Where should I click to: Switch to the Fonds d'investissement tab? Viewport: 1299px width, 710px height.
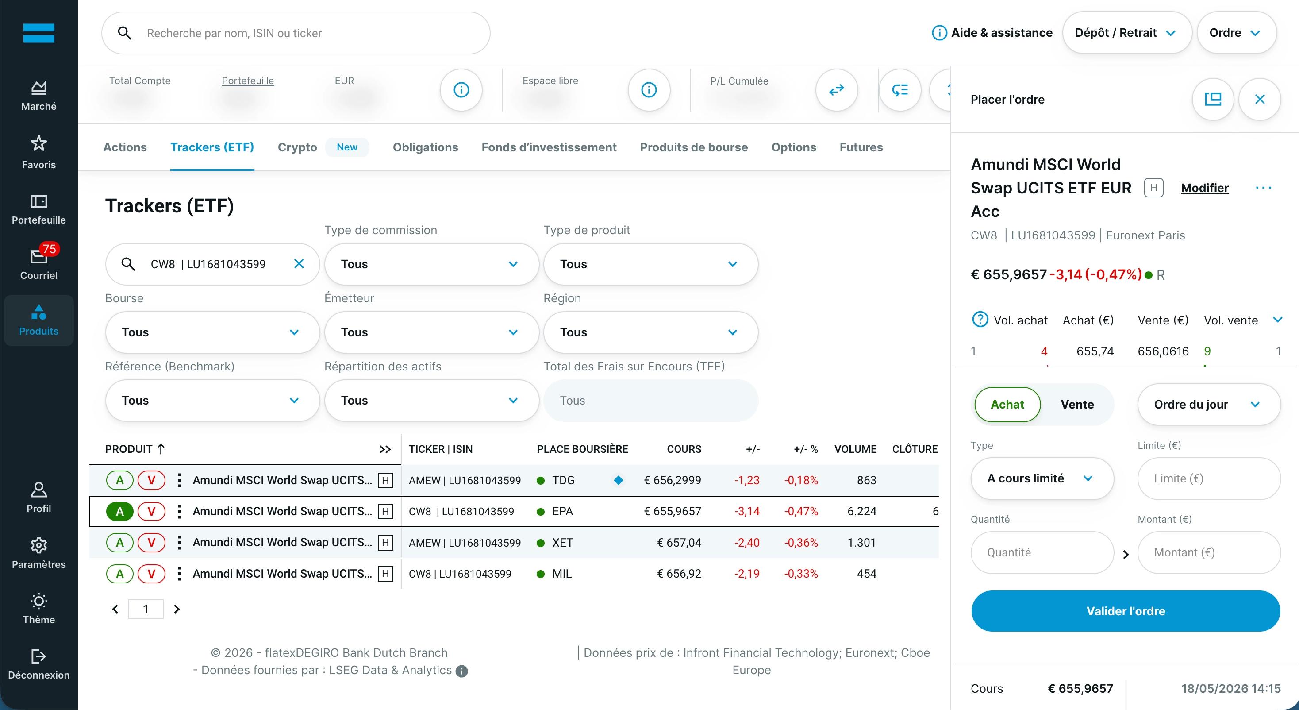pos(549,147)
